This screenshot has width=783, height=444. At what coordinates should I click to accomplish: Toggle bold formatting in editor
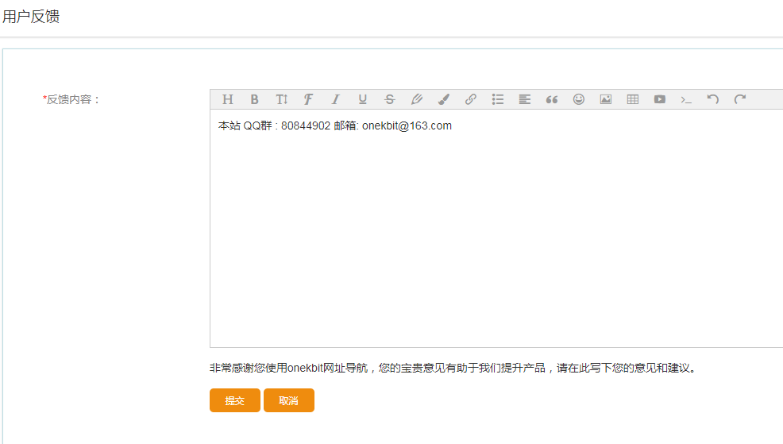(x=255, y=99)
